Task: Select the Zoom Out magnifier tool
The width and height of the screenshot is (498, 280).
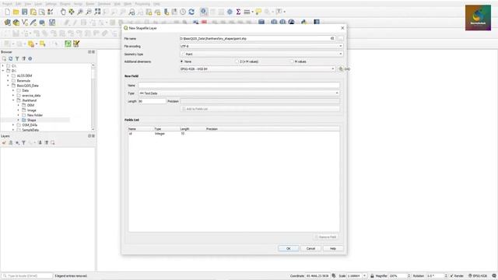Action: pyautogui.click(x=89, y=12)
